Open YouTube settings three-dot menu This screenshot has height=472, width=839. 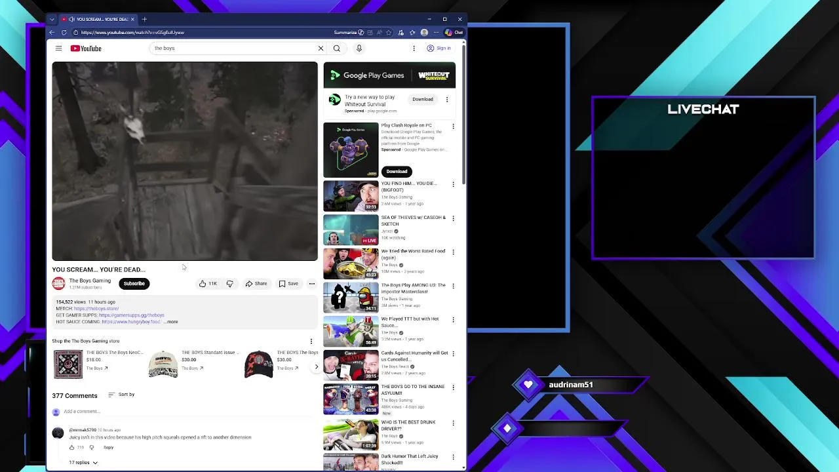point(414,49)
